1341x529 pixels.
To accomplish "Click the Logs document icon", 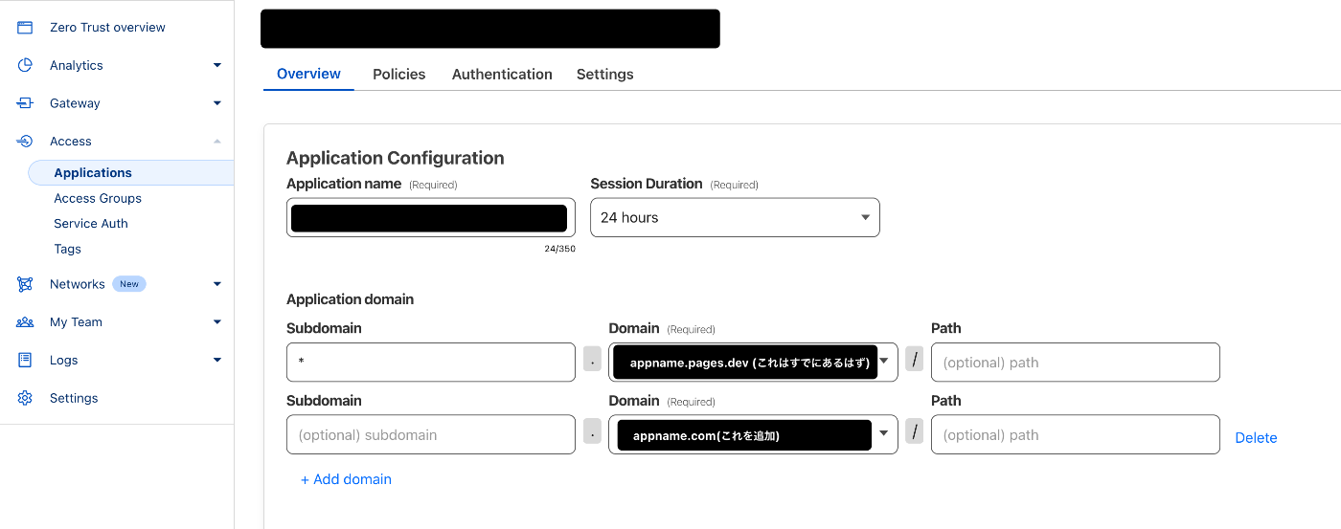I will [x=25, y=360].
